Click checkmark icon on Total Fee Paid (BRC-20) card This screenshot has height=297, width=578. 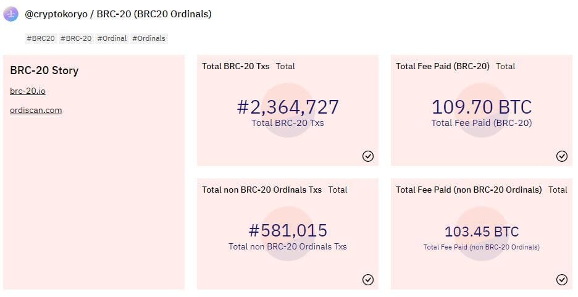(562, 156)
